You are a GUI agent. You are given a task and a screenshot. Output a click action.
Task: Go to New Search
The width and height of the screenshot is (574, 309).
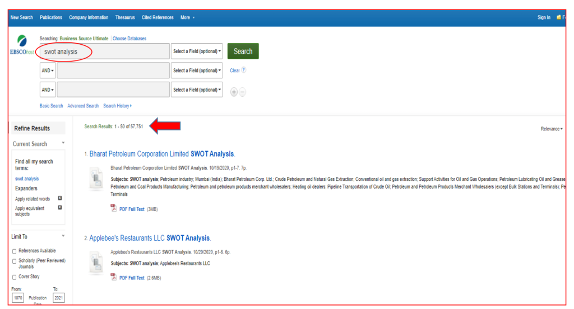pos(22,17)
